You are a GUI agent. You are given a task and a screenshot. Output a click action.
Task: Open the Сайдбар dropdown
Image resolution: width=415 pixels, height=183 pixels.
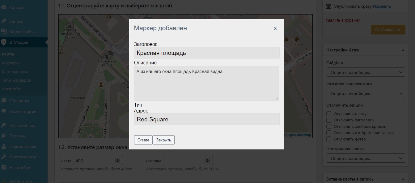[x=365, y=72]
